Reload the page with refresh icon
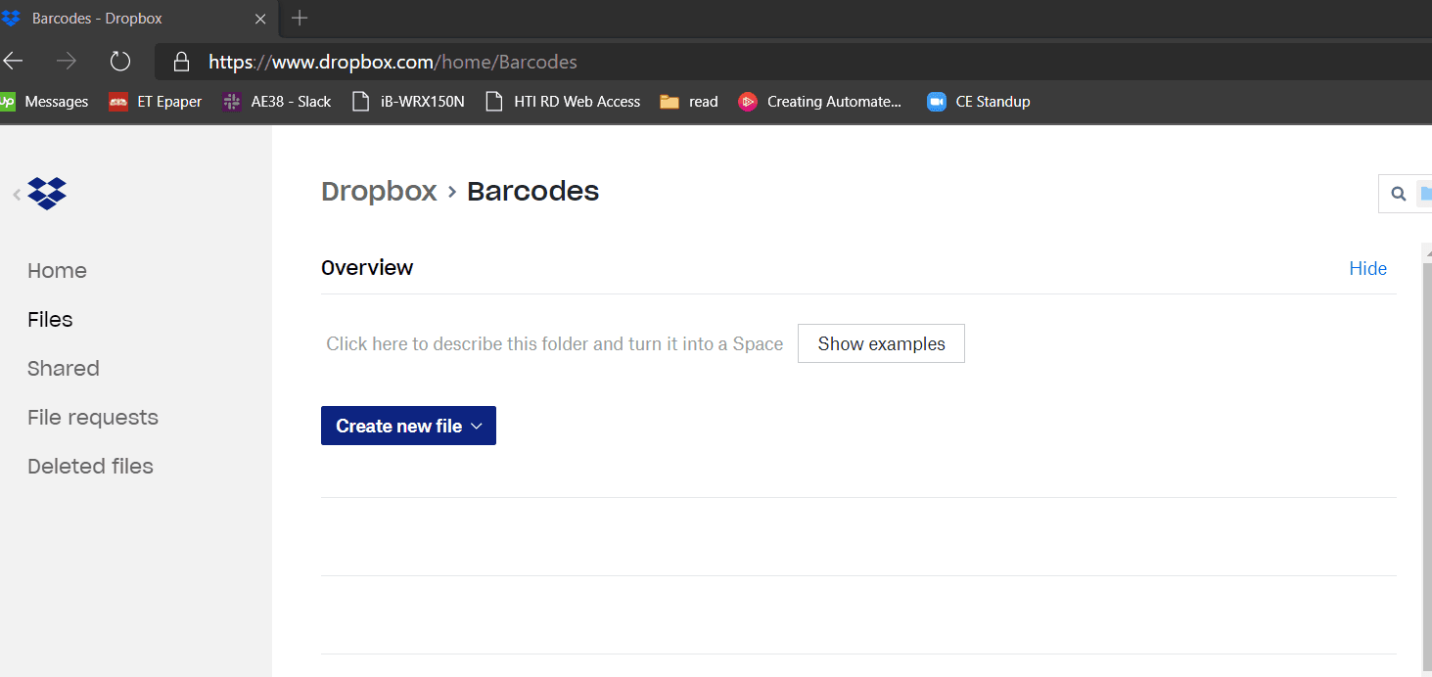The height and width of the screenshot is (677, 1432). 120,62
